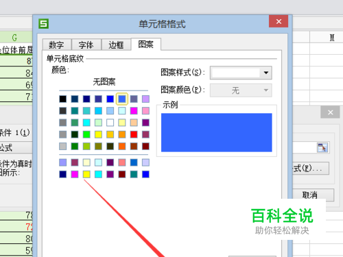Select the light yellow swatch right of white

pyautogui.click(x=122, y=123)
